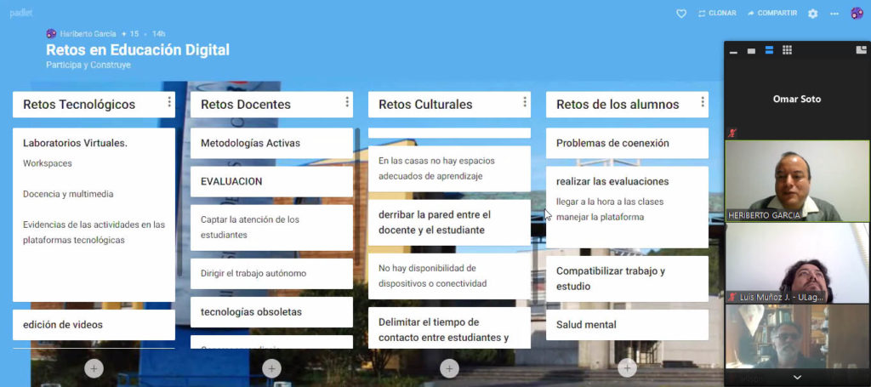This screenshot has height=387, width=871.
Task: Click the COMPARTIR button
Action: click(771, 14)
